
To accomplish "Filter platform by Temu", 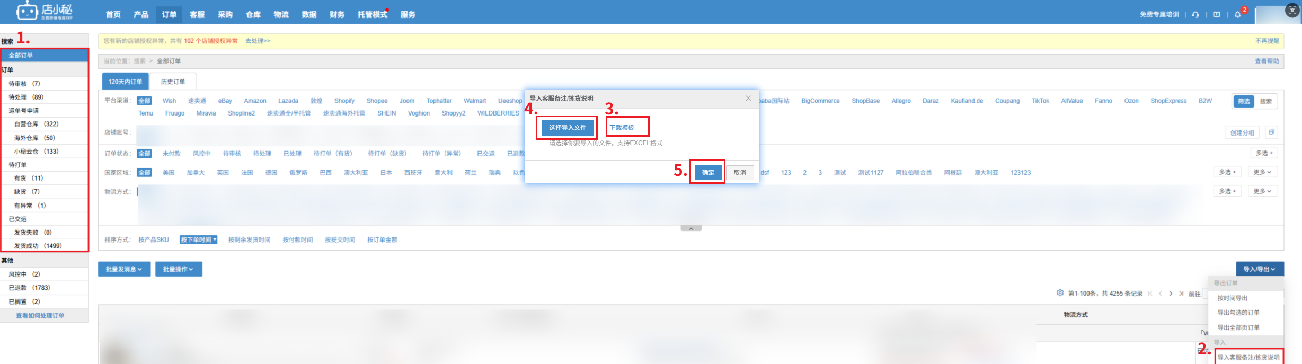I will coord(146,113).
